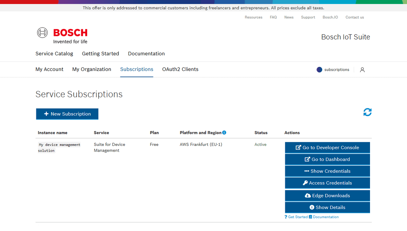Viewport: 407px width, 231px height.
Task: Click the Get Started help link
Action: (297, 217)
